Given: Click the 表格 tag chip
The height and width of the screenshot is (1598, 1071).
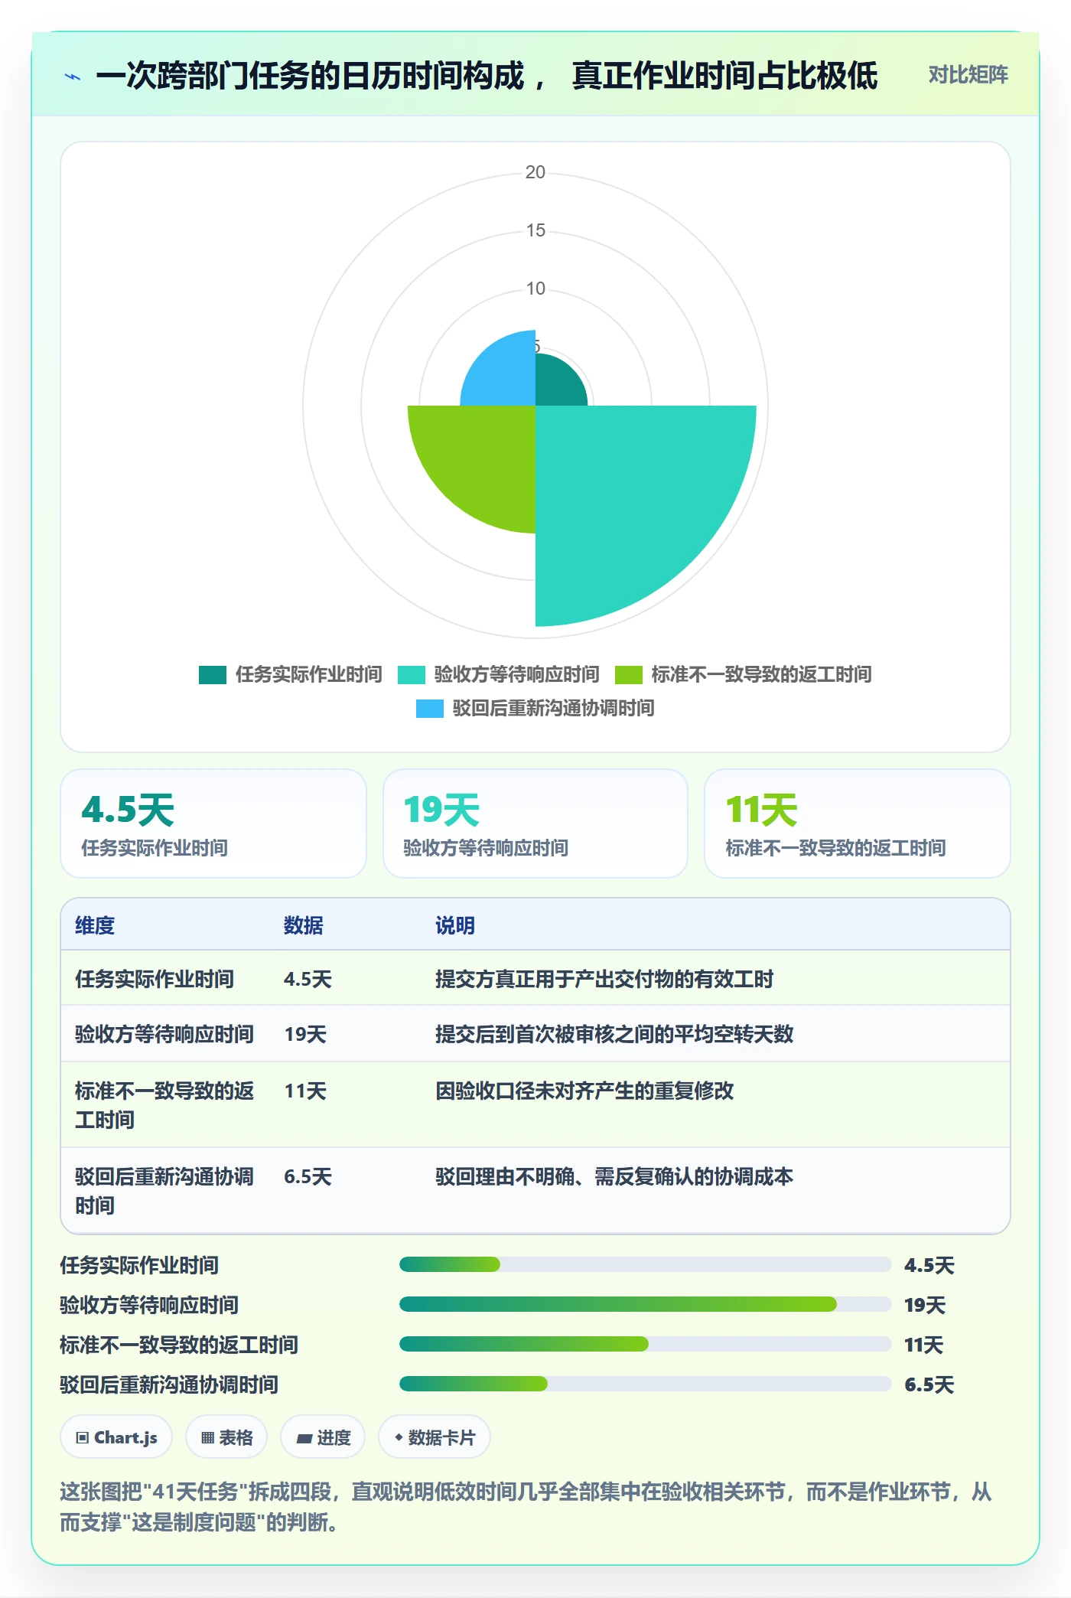Looking at the screenshot, I should point(226,1437).
